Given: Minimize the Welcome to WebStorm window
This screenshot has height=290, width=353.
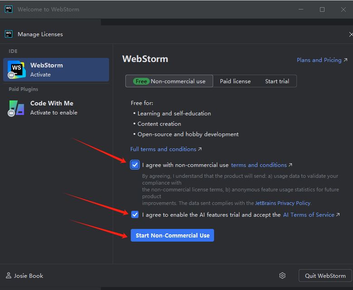Looking at the screenshot, I should (x=301, y=10).
